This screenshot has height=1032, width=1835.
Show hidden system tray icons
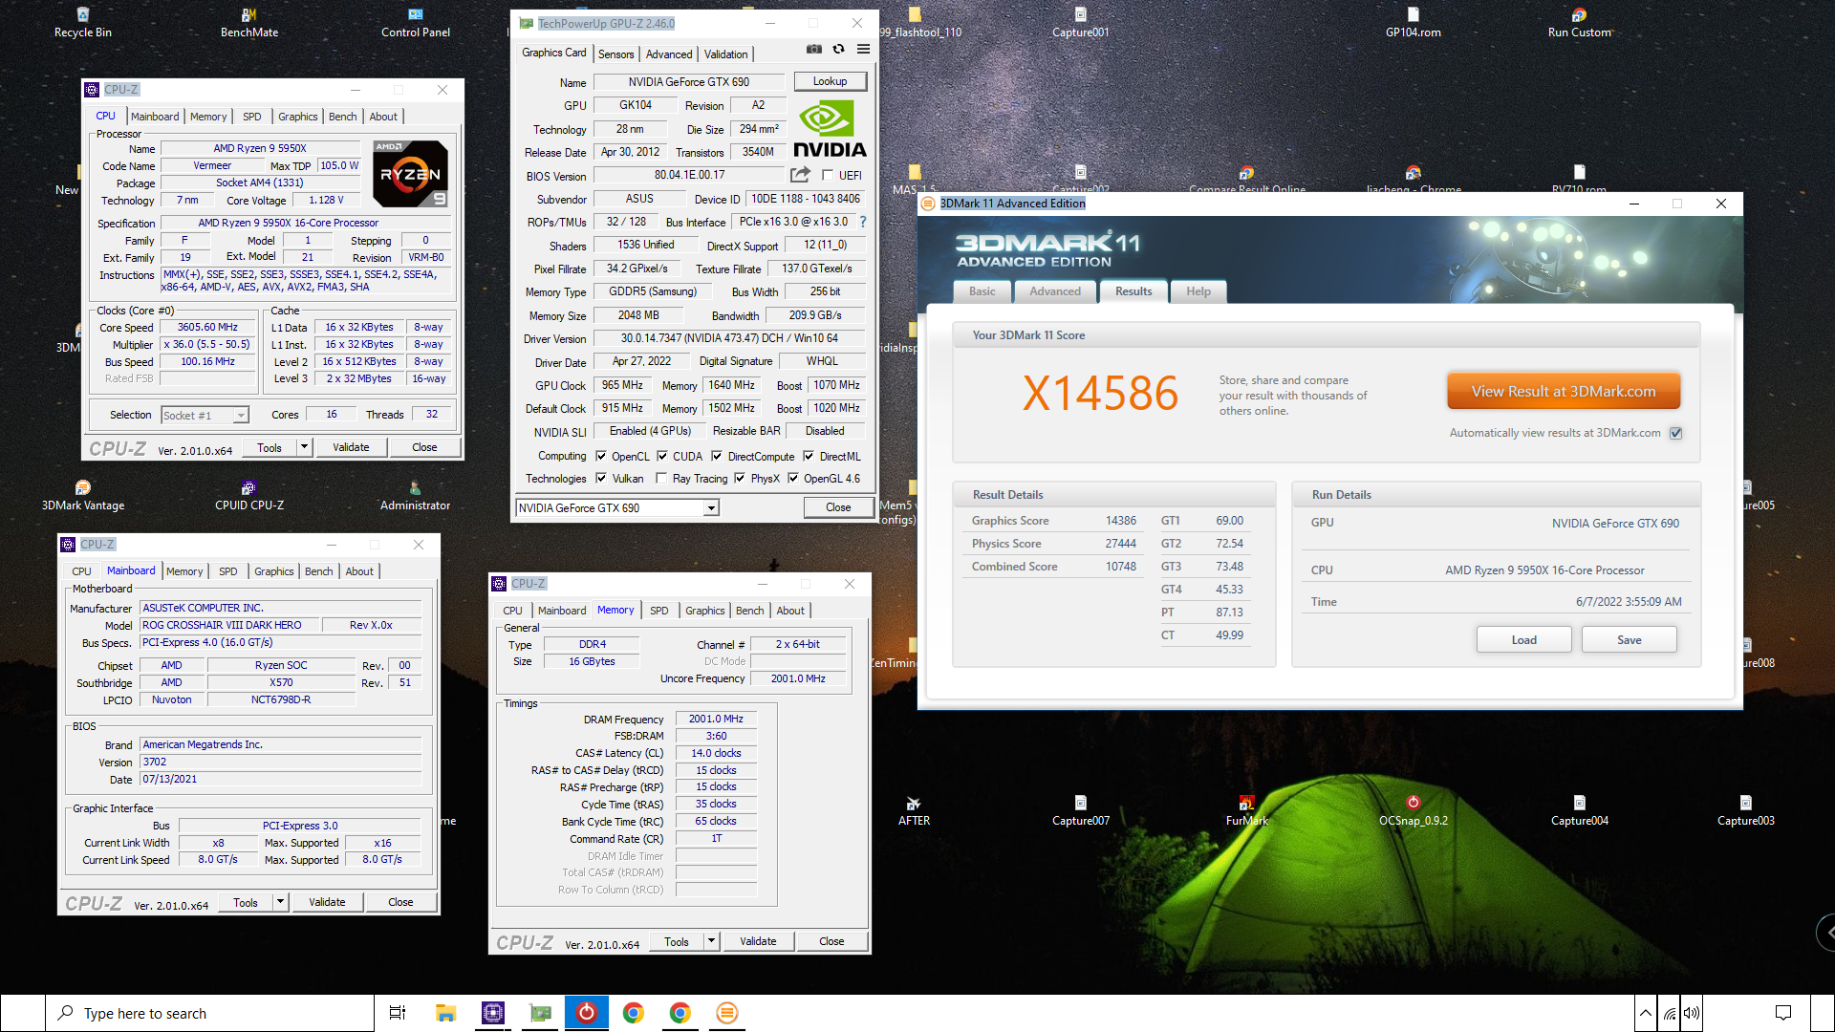point(1645,1013)
